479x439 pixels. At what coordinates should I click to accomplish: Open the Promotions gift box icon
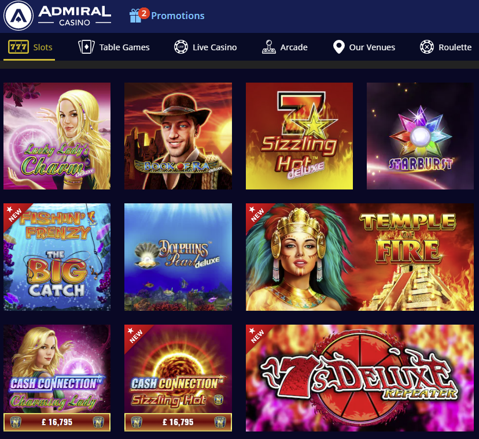[x=135, y=16]
